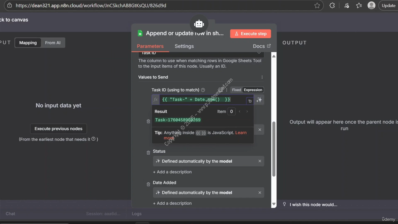The height and width of the screenshot is (224, 398).
Task: Remove model-defined value for Status
Action: coord(260,161)
